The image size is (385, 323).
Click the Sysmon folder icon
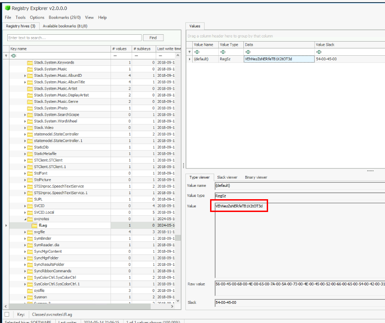point(30,297)
